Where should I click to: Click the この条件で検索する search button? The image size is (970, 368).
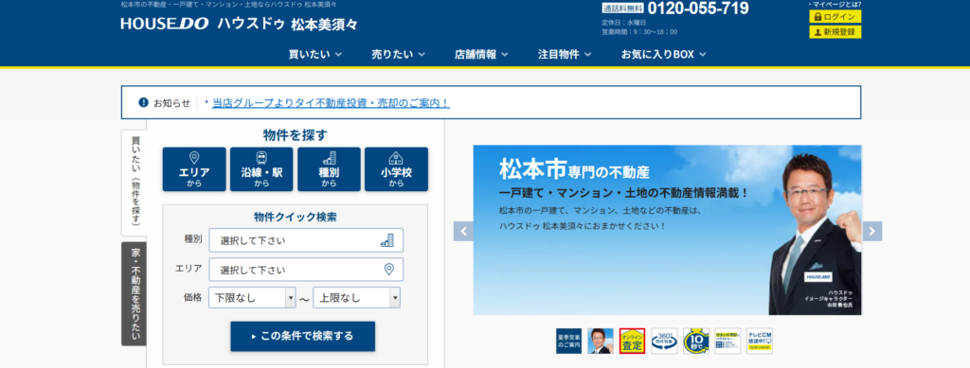click(302, 336)
